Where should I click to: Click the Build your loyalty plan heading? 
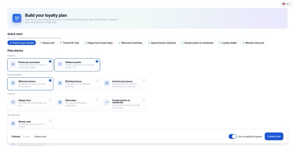pos(46,15)
